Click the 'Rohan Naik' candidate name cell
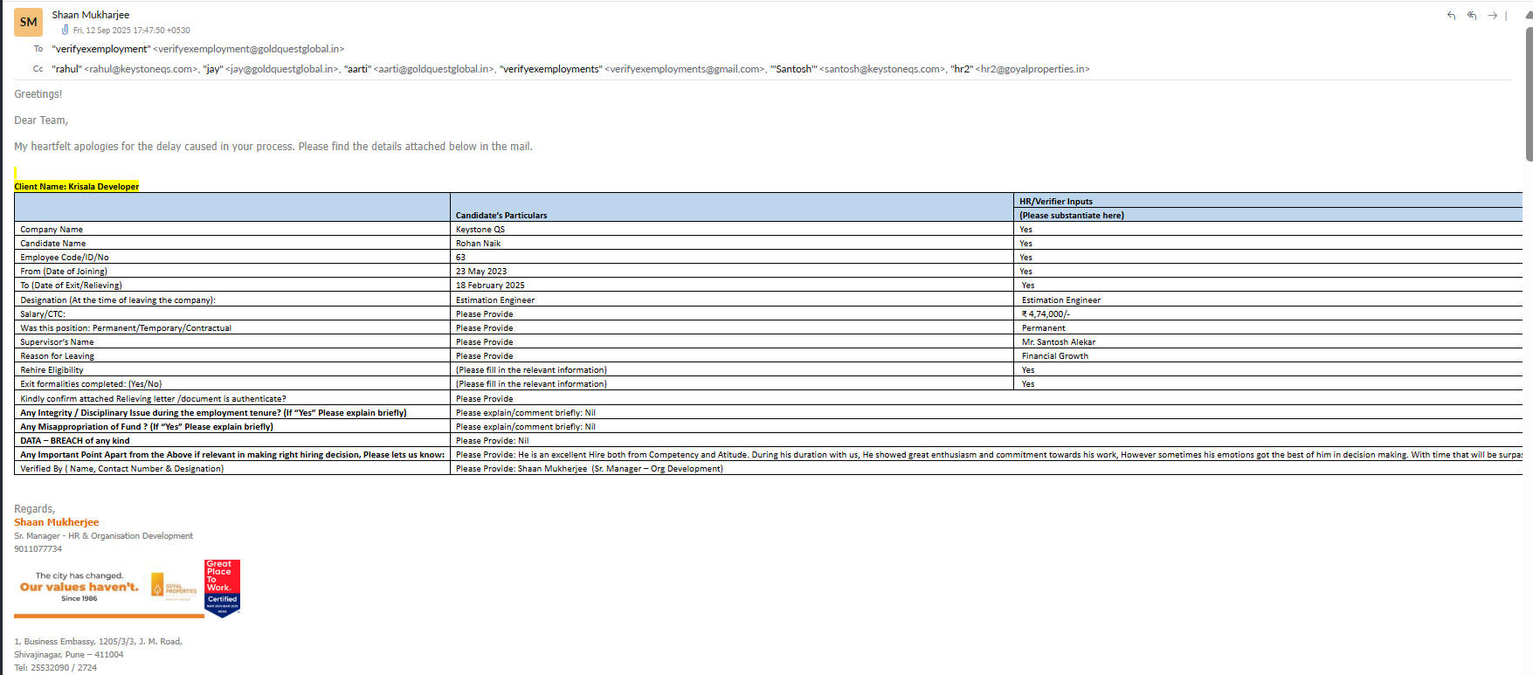This screenshot has height=675, width=1533. (478, 243)
